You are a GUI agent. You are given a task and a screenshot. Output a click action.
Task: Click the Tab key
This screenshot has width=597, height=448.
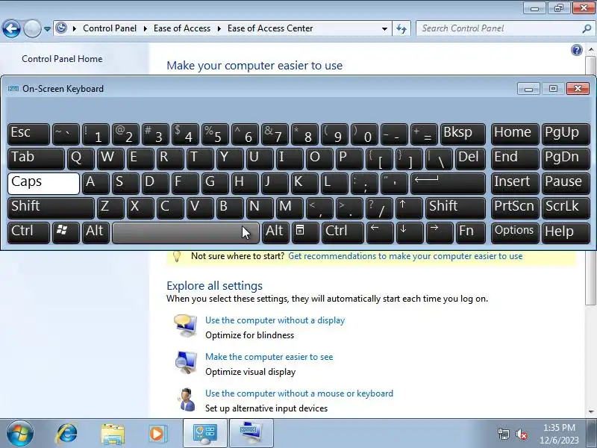36,159
